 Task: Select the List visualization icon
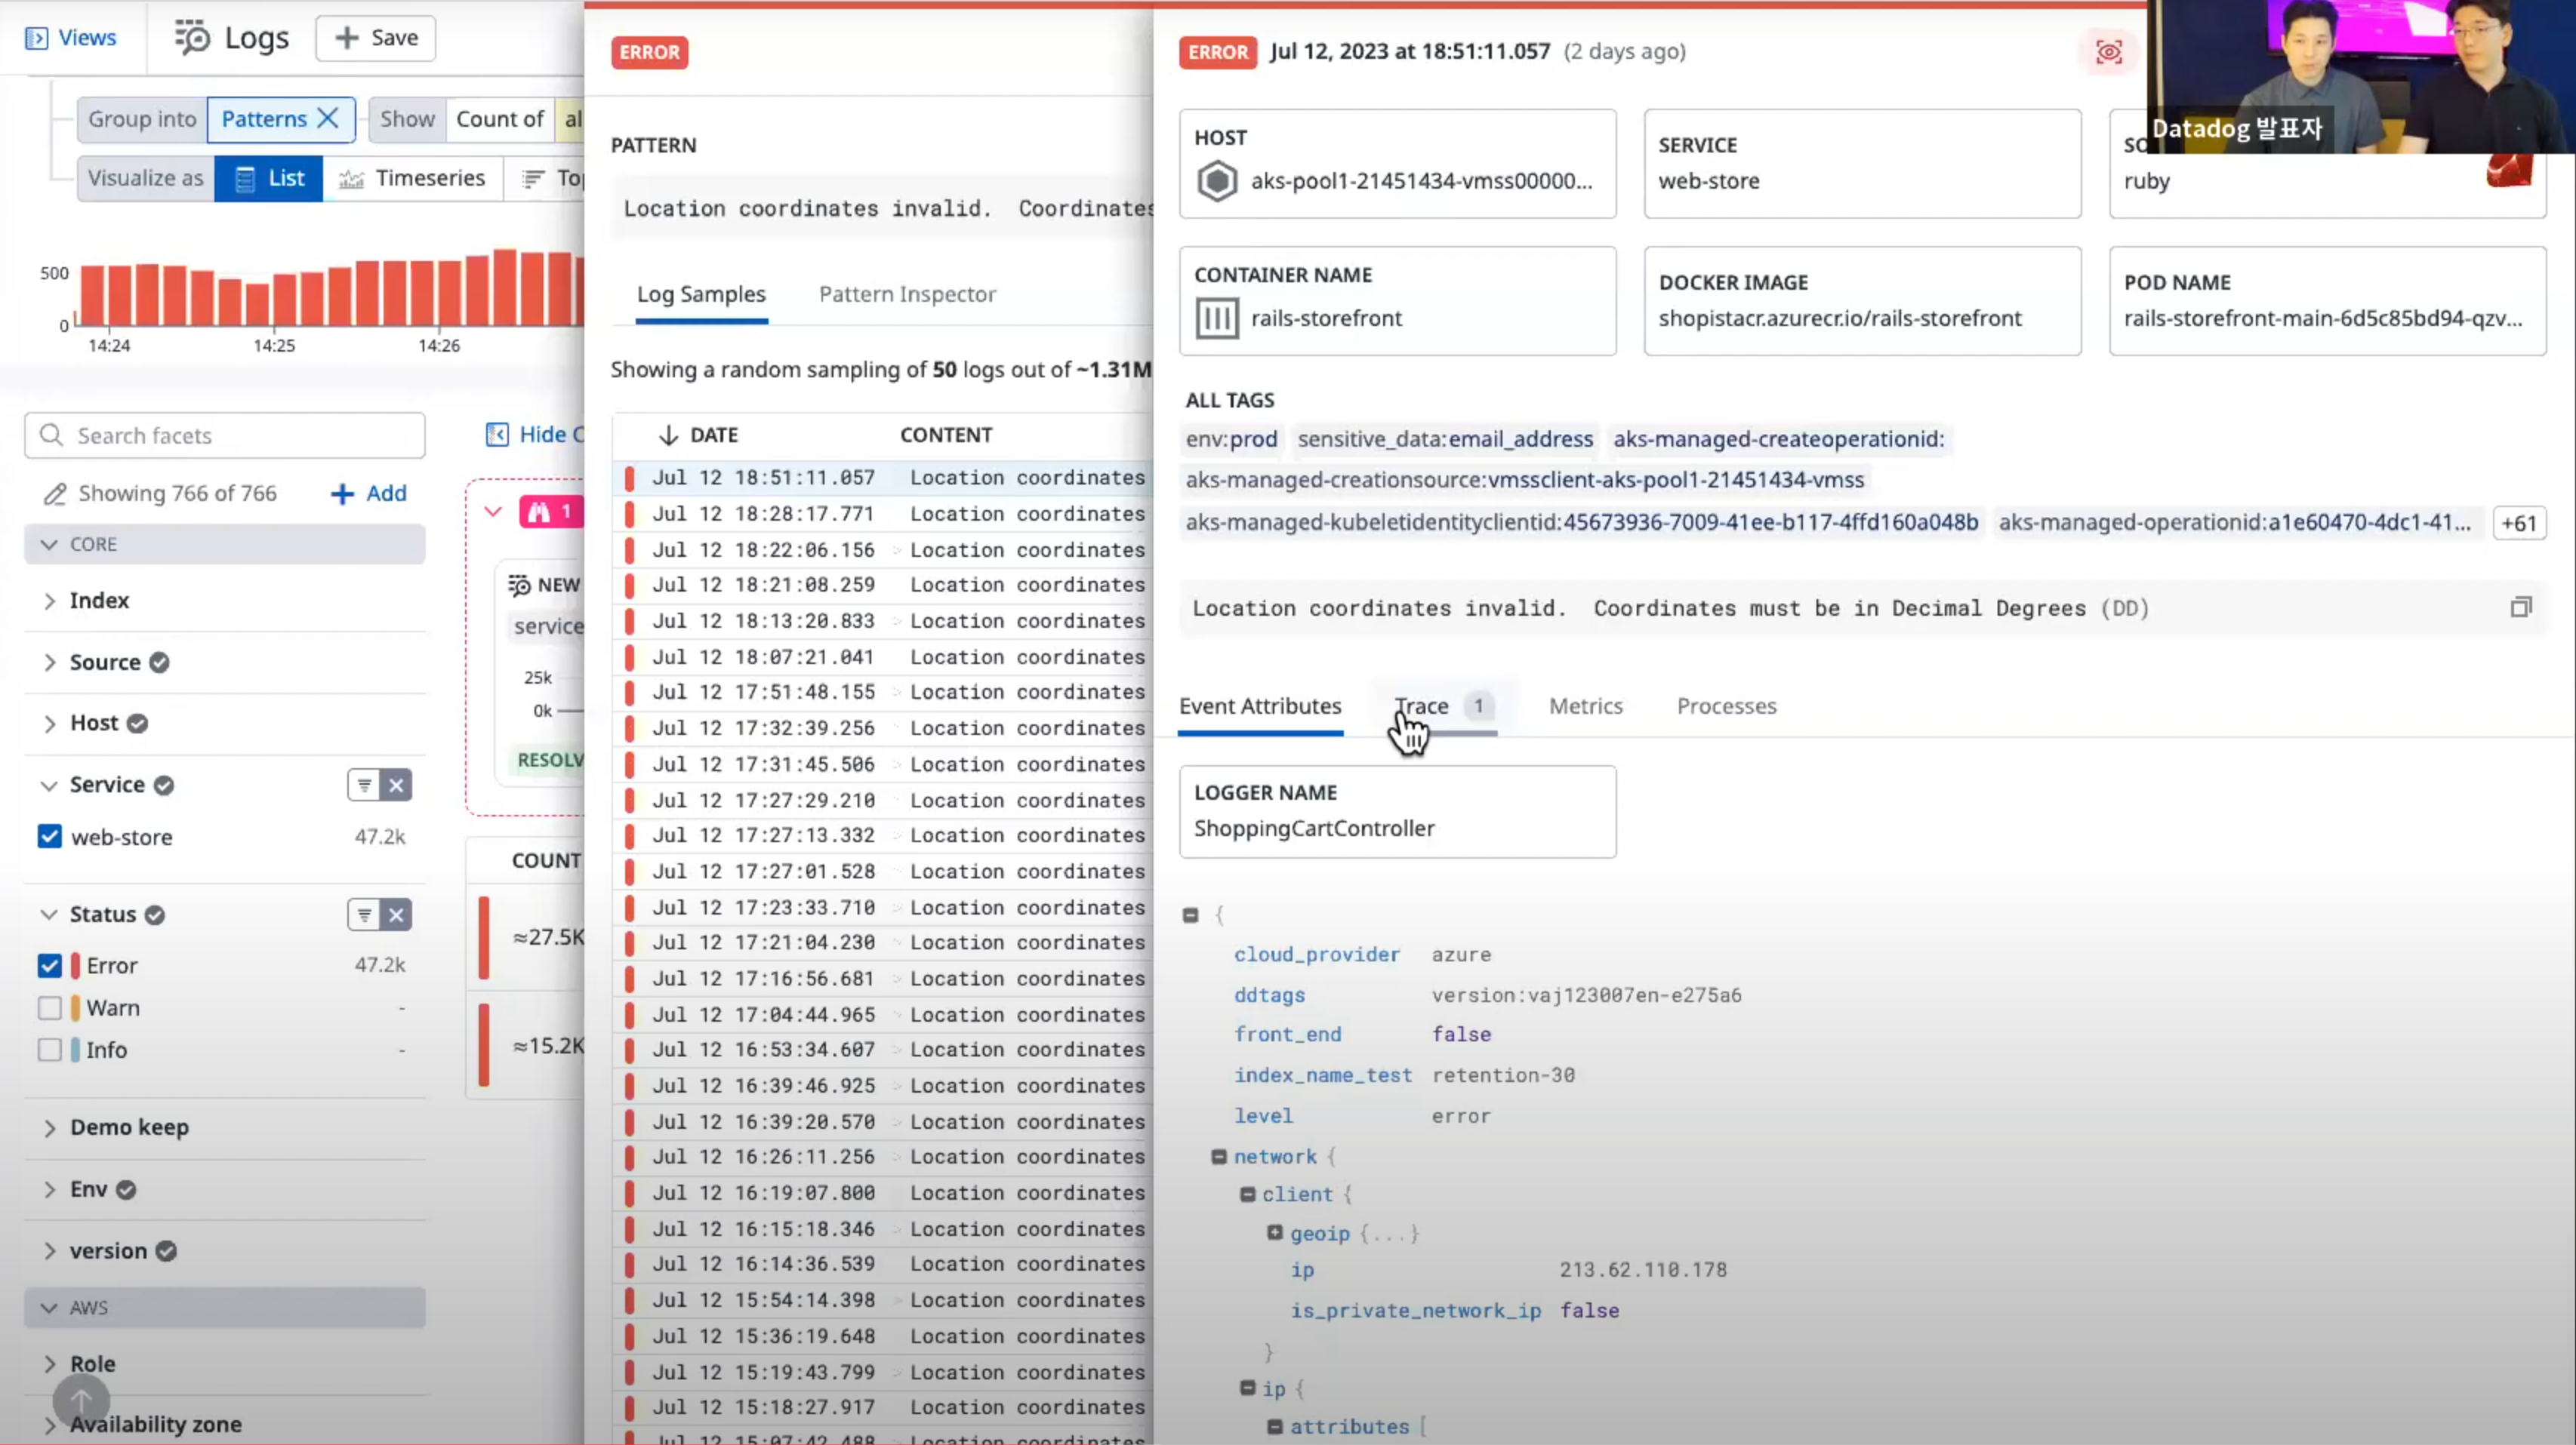[245, 179]
